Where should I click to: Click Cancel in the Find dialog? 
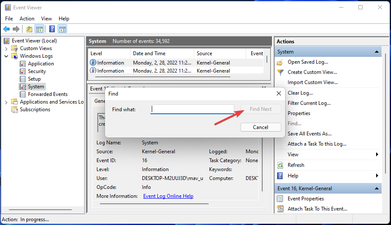tap(261, 127)
